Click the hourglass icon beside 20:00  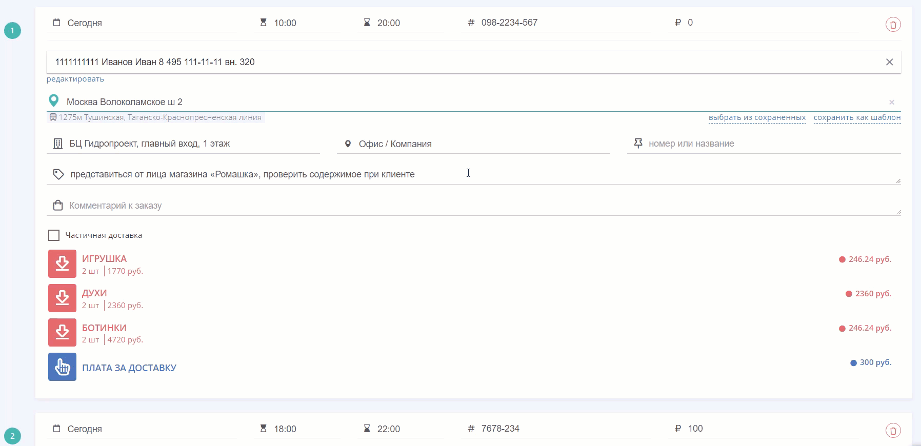(x=367, y=23)
